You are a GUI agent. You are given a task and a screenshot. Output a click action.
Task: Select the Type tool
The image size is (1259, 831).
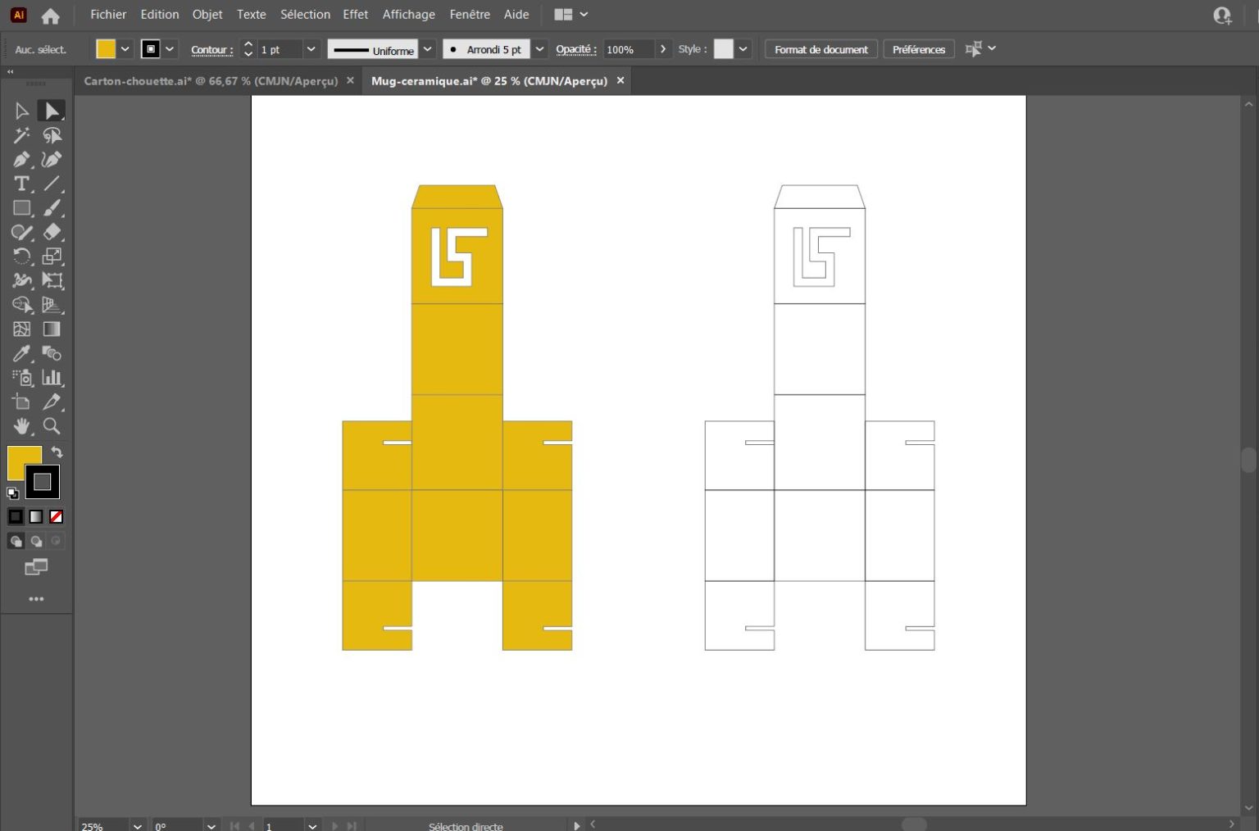pyautogui.click(x=21, y=184)
